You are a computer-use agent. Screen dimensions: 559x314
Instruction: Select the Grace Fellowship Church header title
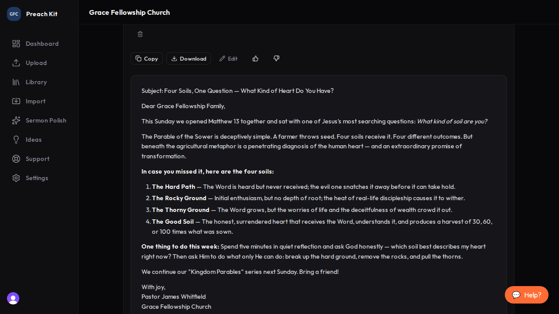click(x=129, y=12)
